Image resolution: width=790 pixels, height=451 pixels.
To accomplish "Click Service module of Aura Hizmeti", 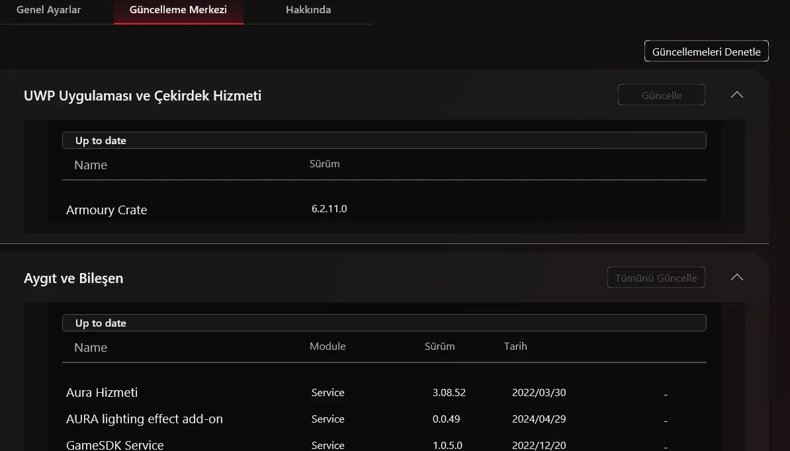I will pyautogui.click(x=328, y=393).
